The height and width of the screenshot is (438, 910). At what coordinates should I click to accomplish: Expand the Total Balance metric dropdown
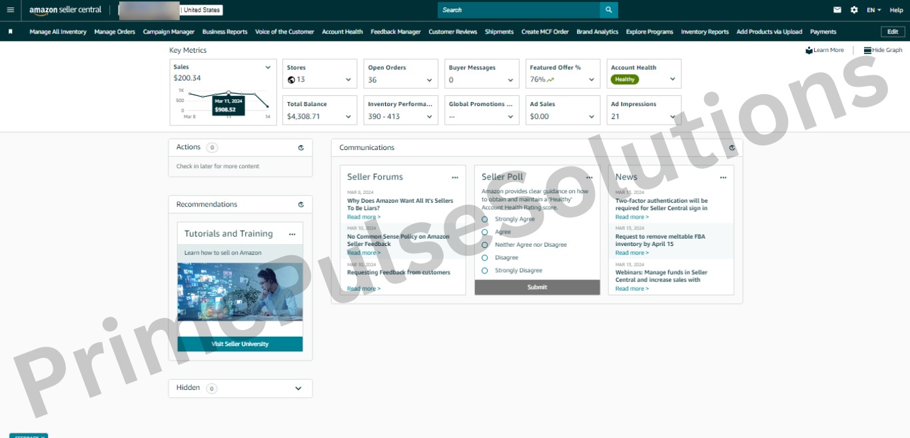[348, 117]
